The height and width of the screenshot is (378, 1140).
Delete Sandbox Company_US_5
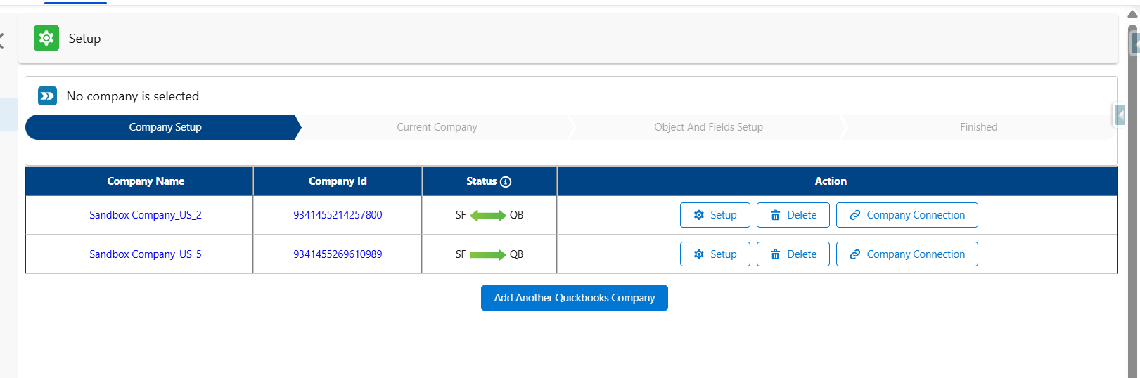(793, 254)
